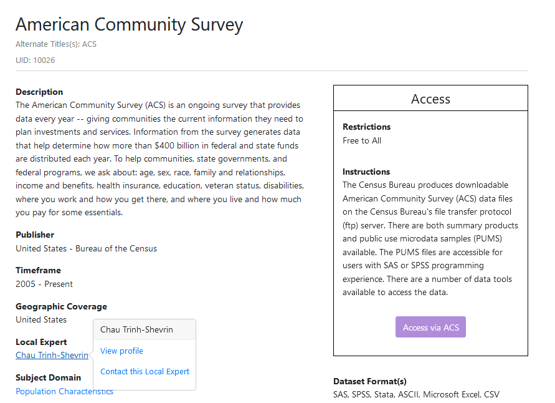This screenshot has width=555, height=403.
Task: Select View profile in the popover
Action: click(121, 351)
